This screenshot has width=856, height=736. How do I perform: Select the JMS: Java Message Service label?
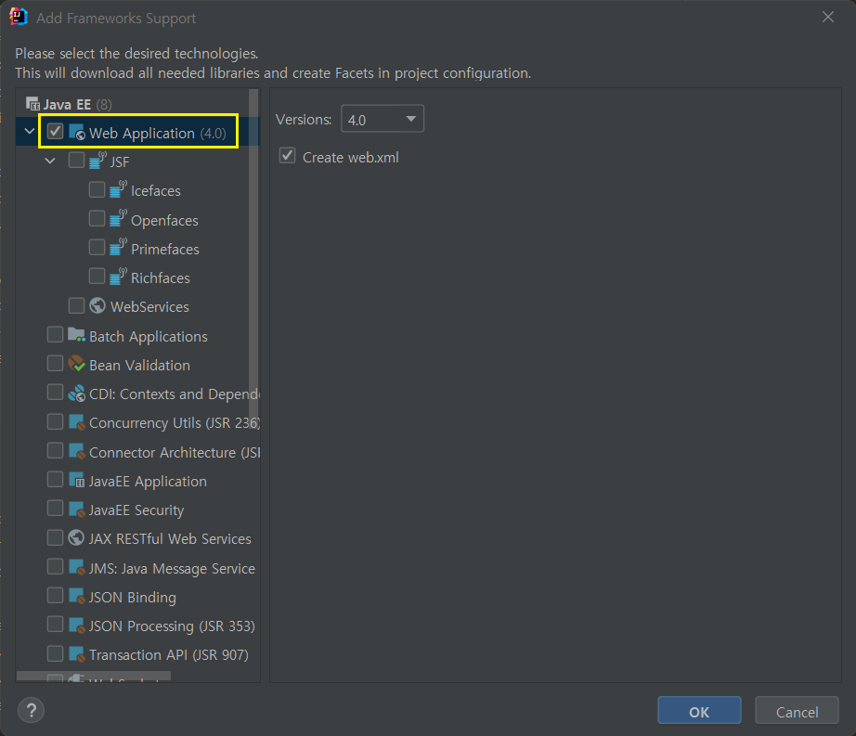pos(172,569)
